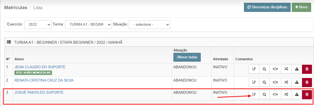Open warning icon for Renata Cristina
This screenshot has height=107, width=315.
coord(296,82)
